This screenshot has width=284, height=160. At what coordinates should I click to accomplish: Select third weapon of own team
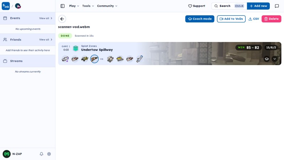tap(84, 59)
